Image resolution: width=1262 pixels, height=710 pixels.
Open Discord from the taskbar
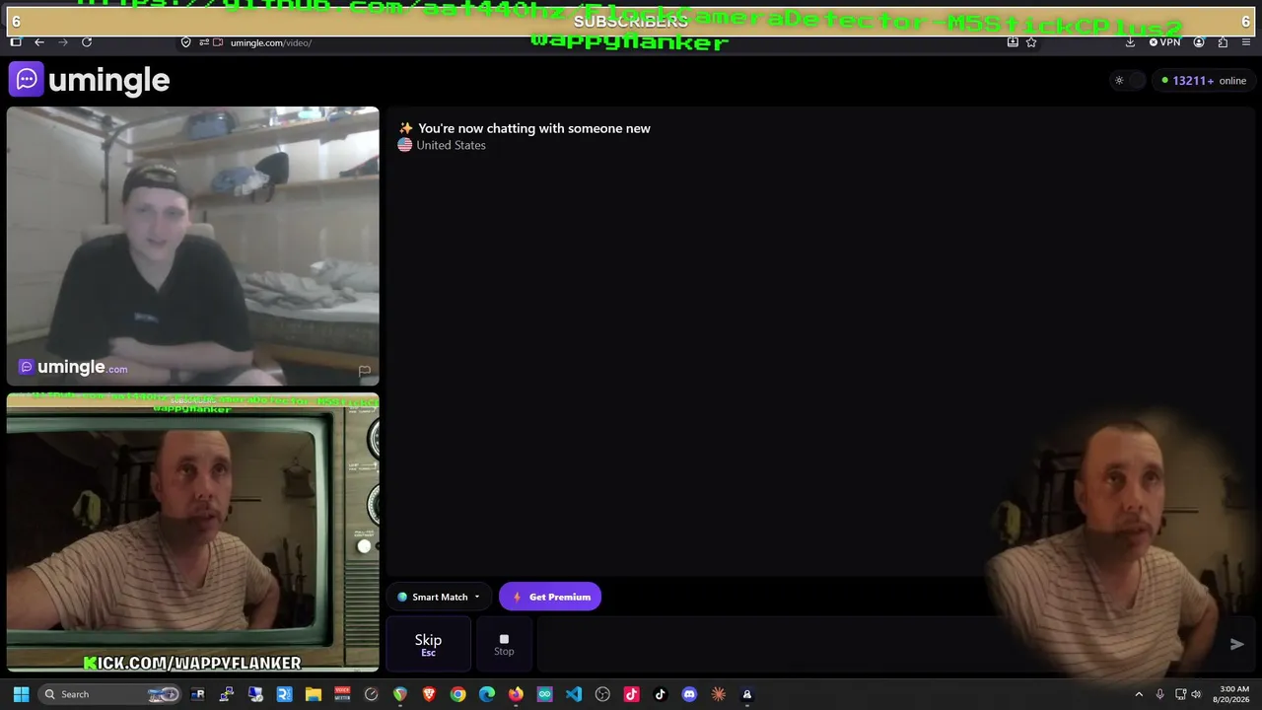pyautogui.click(x=689, y=694)
